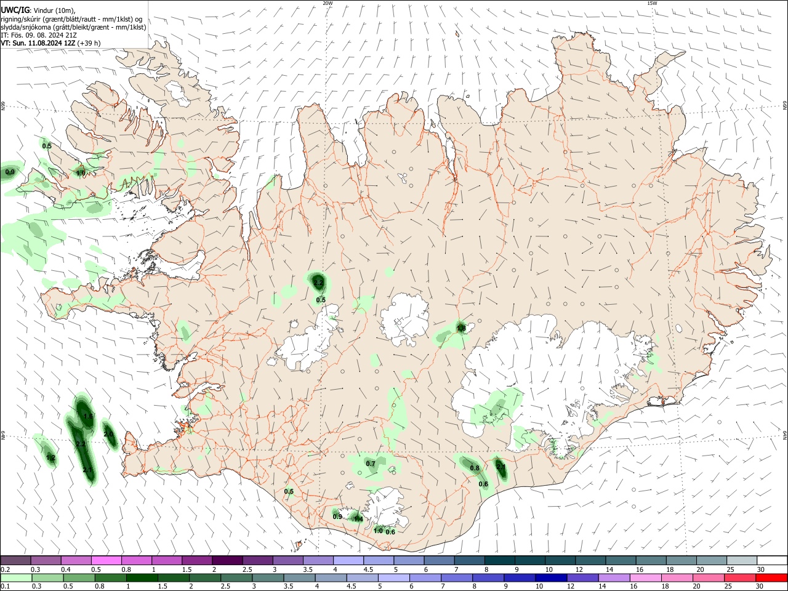Screen dimensions: 788x591
Task: Pick the navy blue 10–12 swatch, lower legend
Action: [x=551, y=578]
